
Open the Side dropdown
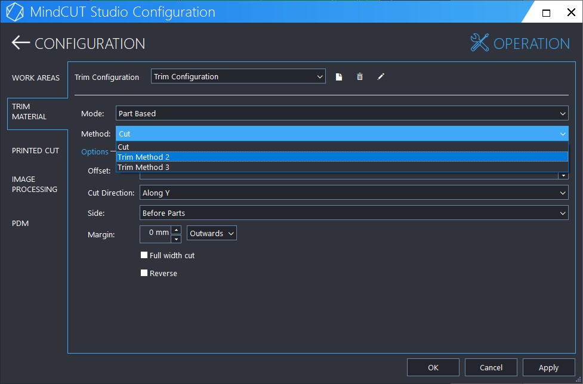[354, 213]
